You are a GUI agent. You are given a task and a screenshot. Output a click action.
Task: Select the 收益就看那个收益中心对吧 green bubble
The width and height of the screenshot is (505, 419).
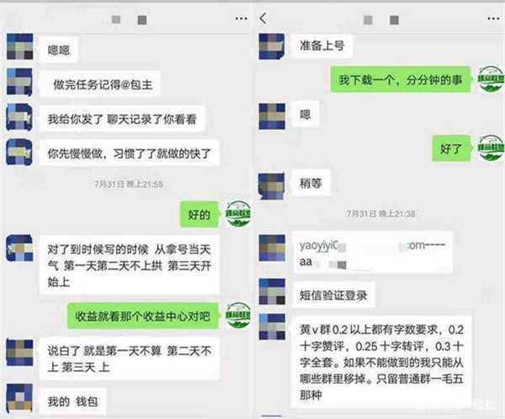143,316
